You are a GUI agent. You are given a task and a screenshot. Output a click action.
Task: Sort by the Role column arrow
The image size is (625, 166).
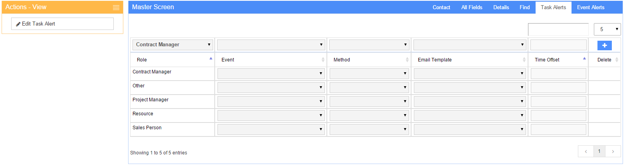pyautogui.click(x=211, y=59)
